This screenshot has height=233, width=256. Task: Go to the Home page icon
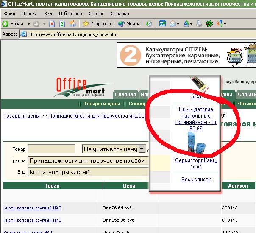72,24
